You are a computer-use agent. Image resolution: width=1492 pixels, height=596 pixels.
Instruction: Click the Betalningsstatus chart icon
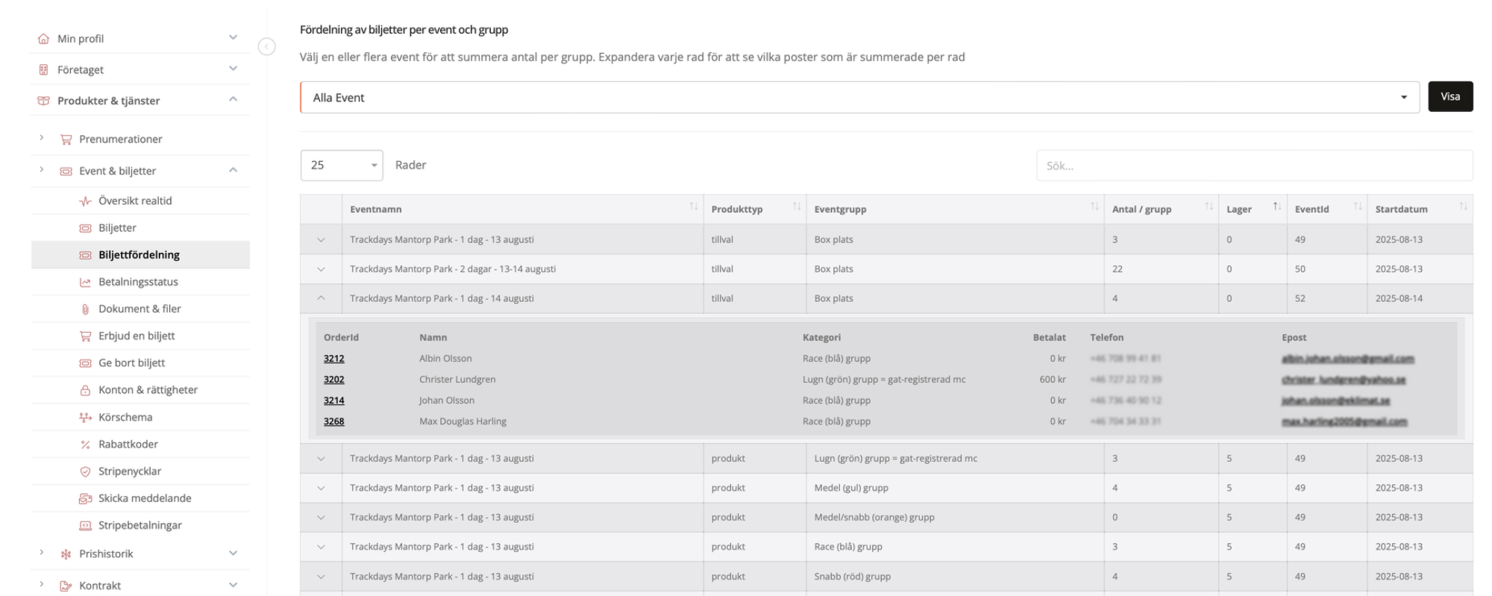pos(85,282)
